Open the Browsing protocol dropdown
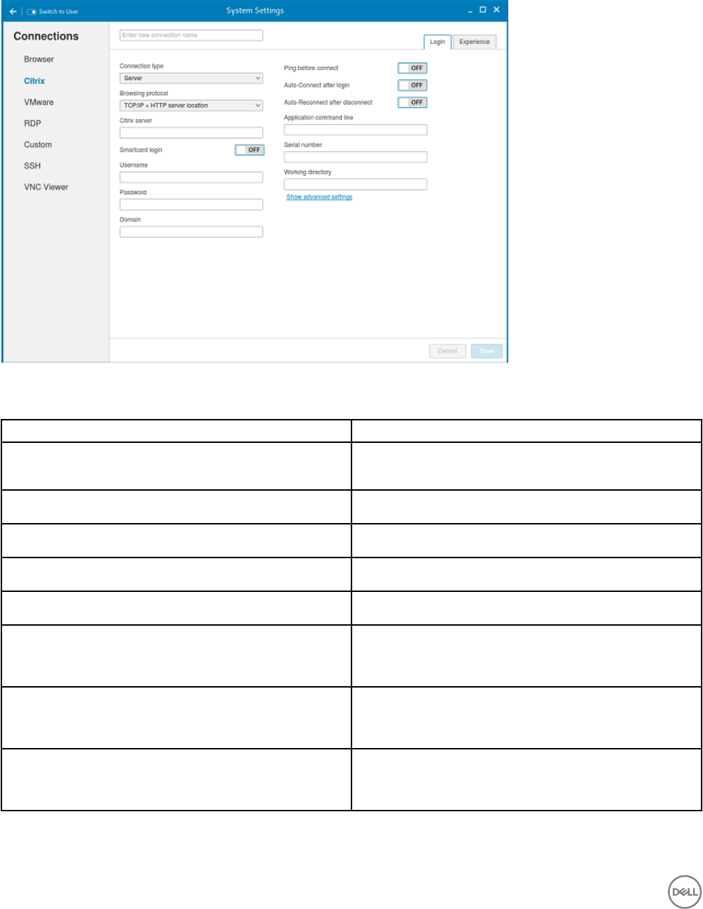703x909 pixels. [x=191, y=105]
